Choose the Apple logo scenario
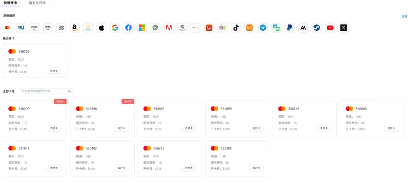The height and width of the screenshot is (185, 408). [x=102, y=28]
